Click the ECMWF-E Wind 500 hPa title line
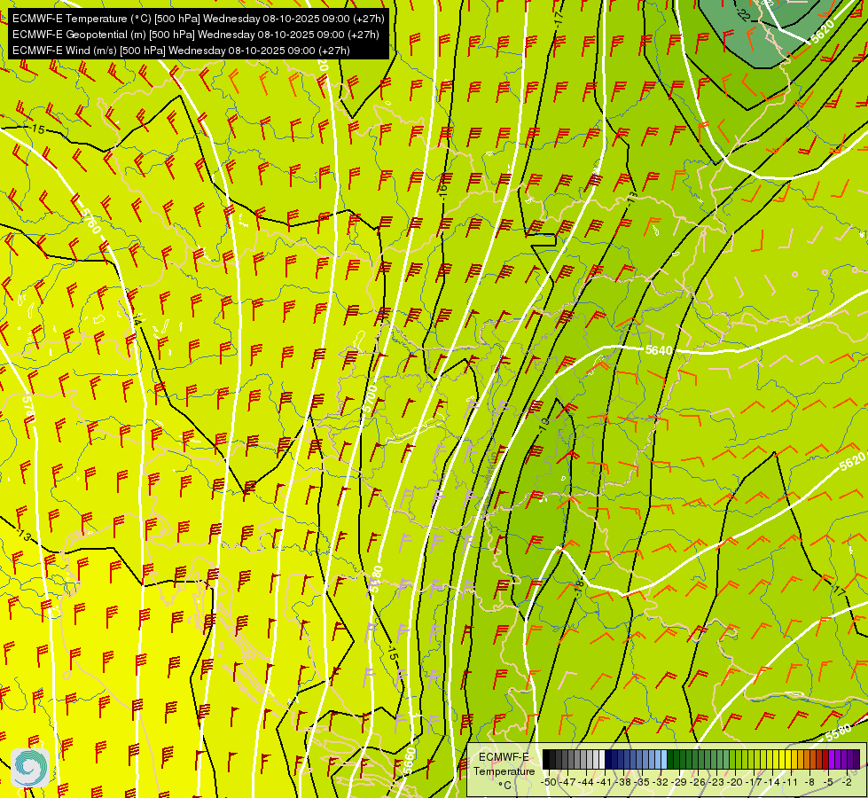The width and height of the screenshot is (868, 798). [x=181, y=51]
